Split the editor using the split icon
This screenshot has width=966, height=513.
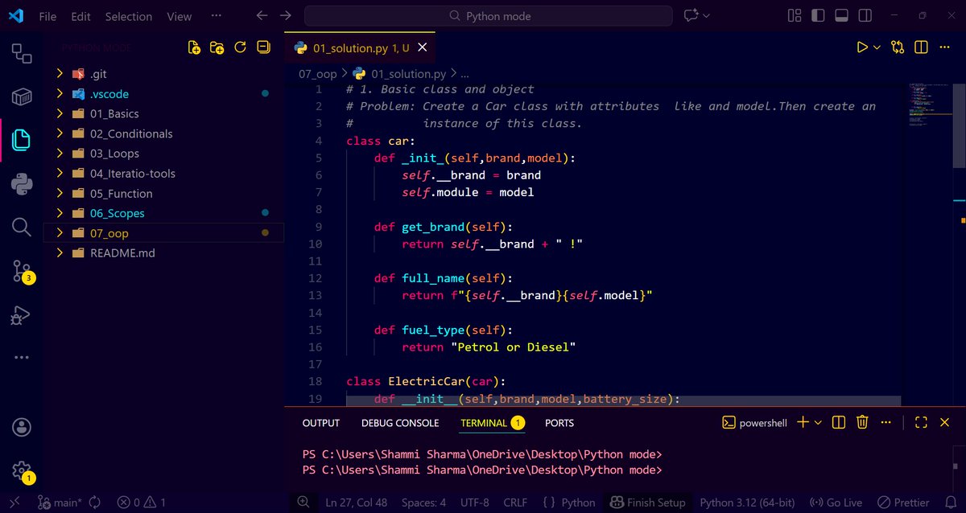click(x=920, y=47)
